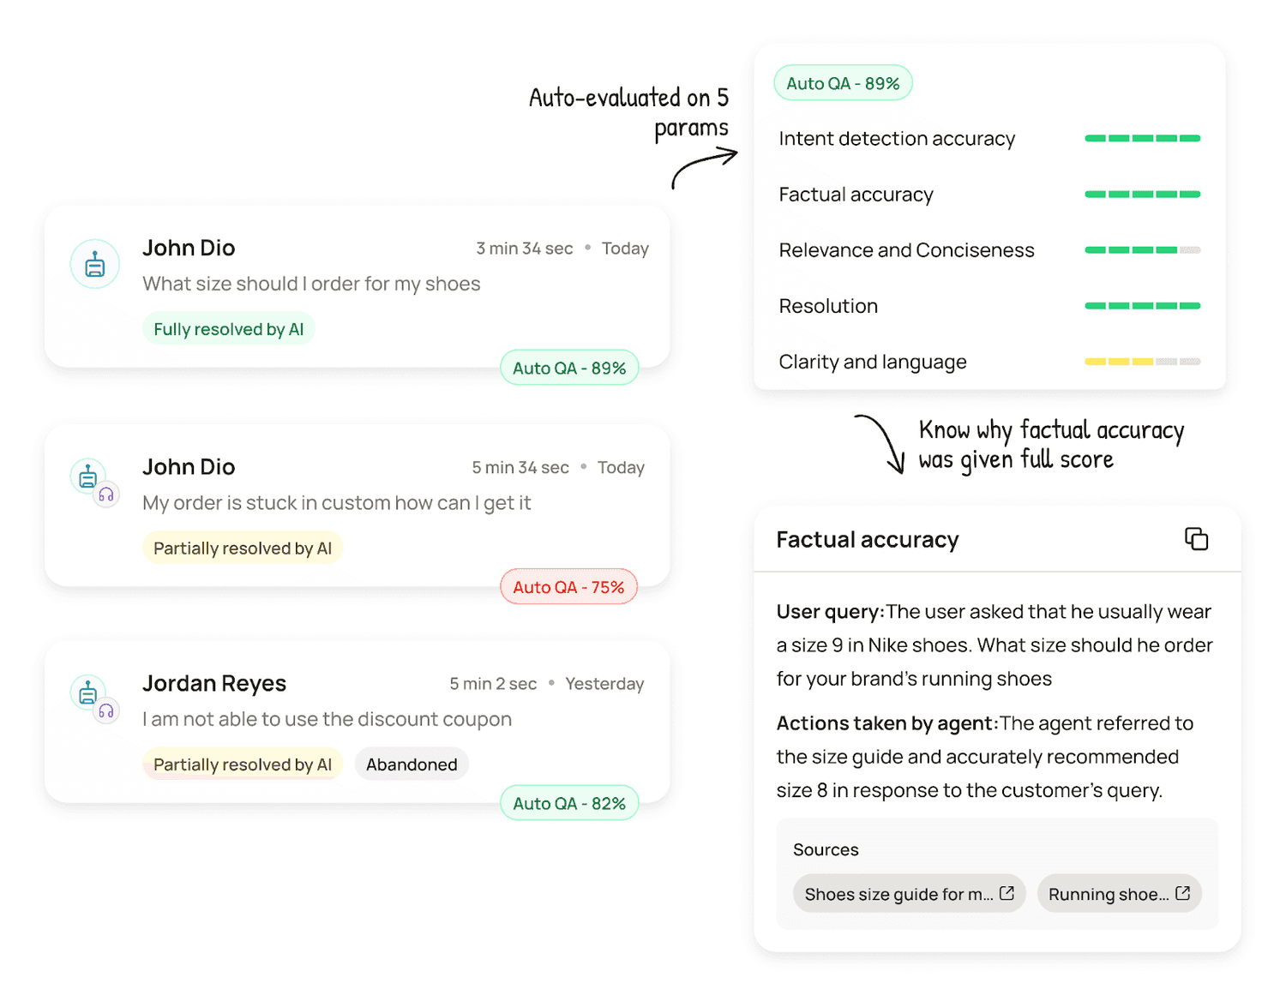The width and height of the screenshot is (1286, 995).
Task: Select the Fully resolved by AI tag
Action: pyautogui.click(x=229, y=329)
